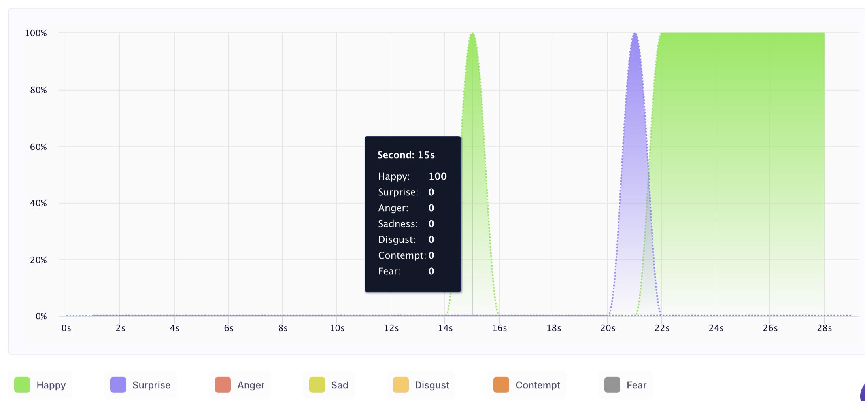
Task: Click the red Anger color swatch
Action: [x=223, y=385]
